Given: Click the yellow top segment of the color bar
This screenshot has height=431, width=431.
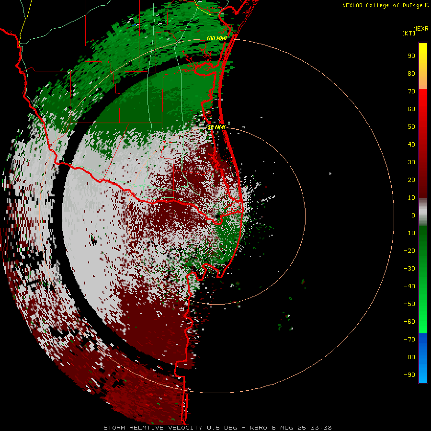Looking at the screenshot, I should [x=423, y=66].
